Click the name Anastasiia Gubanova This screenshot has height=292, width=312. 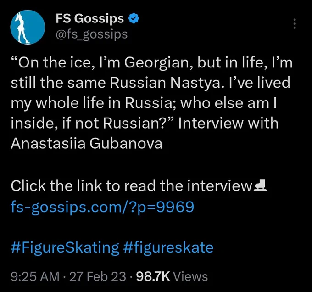pyautogui.click(x=87, y=143)
